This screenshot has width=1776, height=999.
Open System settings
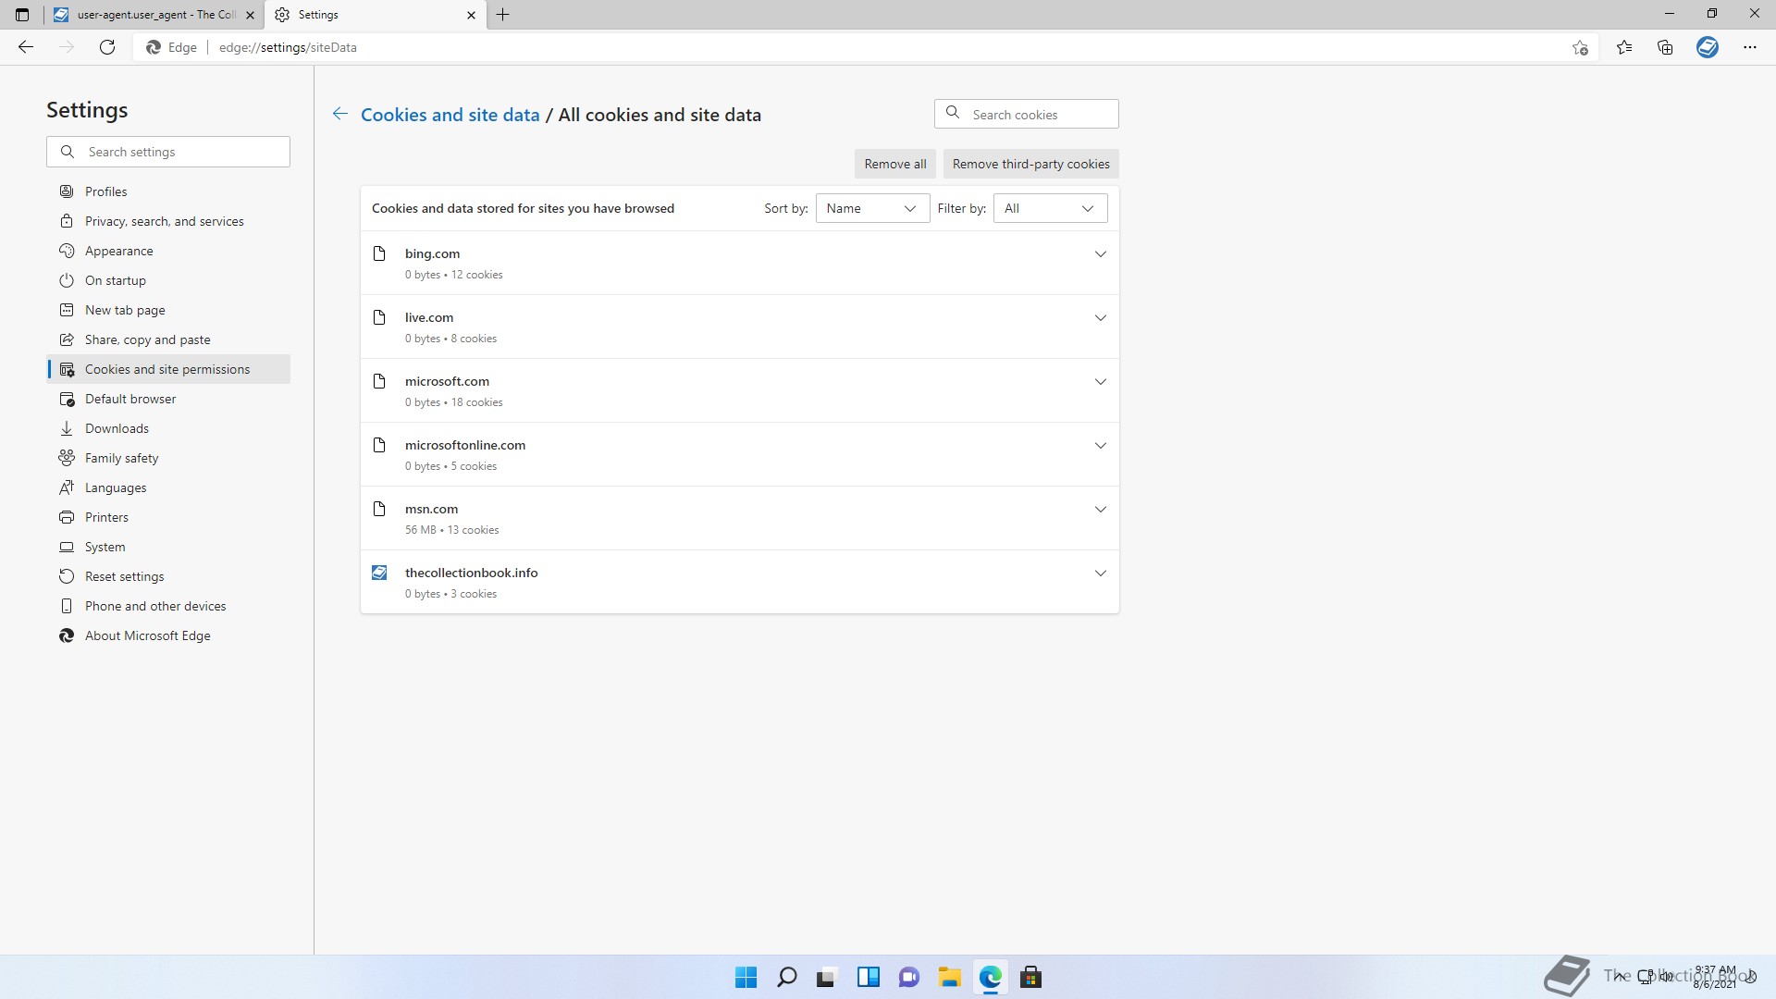pyautogui.click(x=168, y=547)
